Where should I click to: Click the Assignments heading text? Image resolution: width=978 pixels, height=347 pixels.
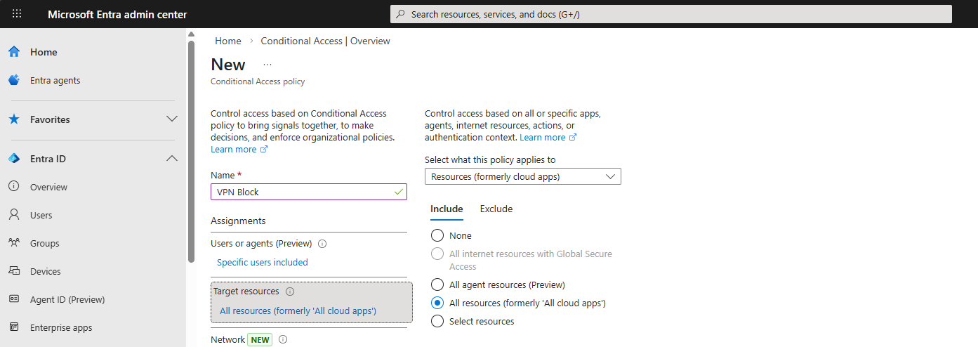[238, 221]
